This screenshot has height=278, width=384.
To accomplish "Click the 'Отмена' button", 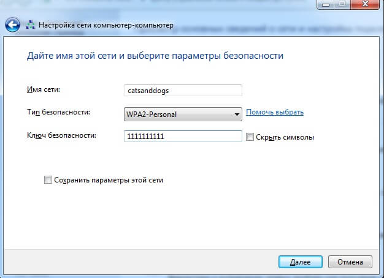I will tap(350, 261).
